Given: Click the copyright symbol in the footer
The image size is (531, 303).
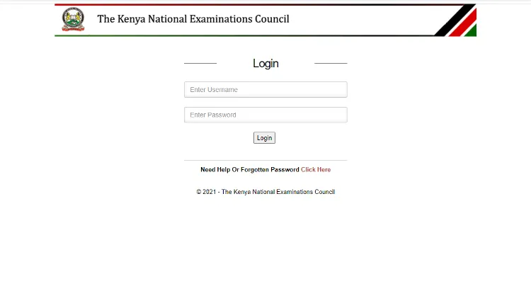Looking at the screenshot, I should coord(199,192).
